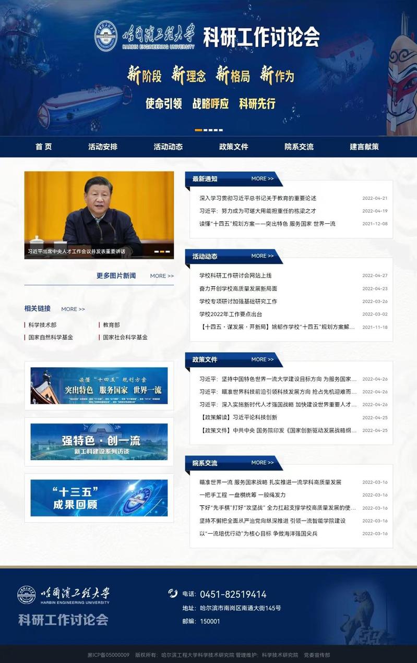Go to 建言献策 in navigation bar

click(x=364, y=147)
